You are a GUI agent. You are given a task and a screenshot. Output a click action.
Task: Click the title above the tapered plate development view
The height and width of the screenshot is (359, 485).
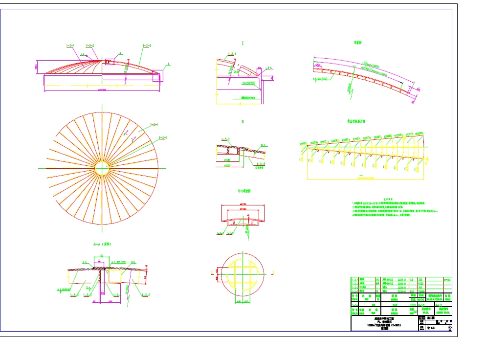[356, 121]
